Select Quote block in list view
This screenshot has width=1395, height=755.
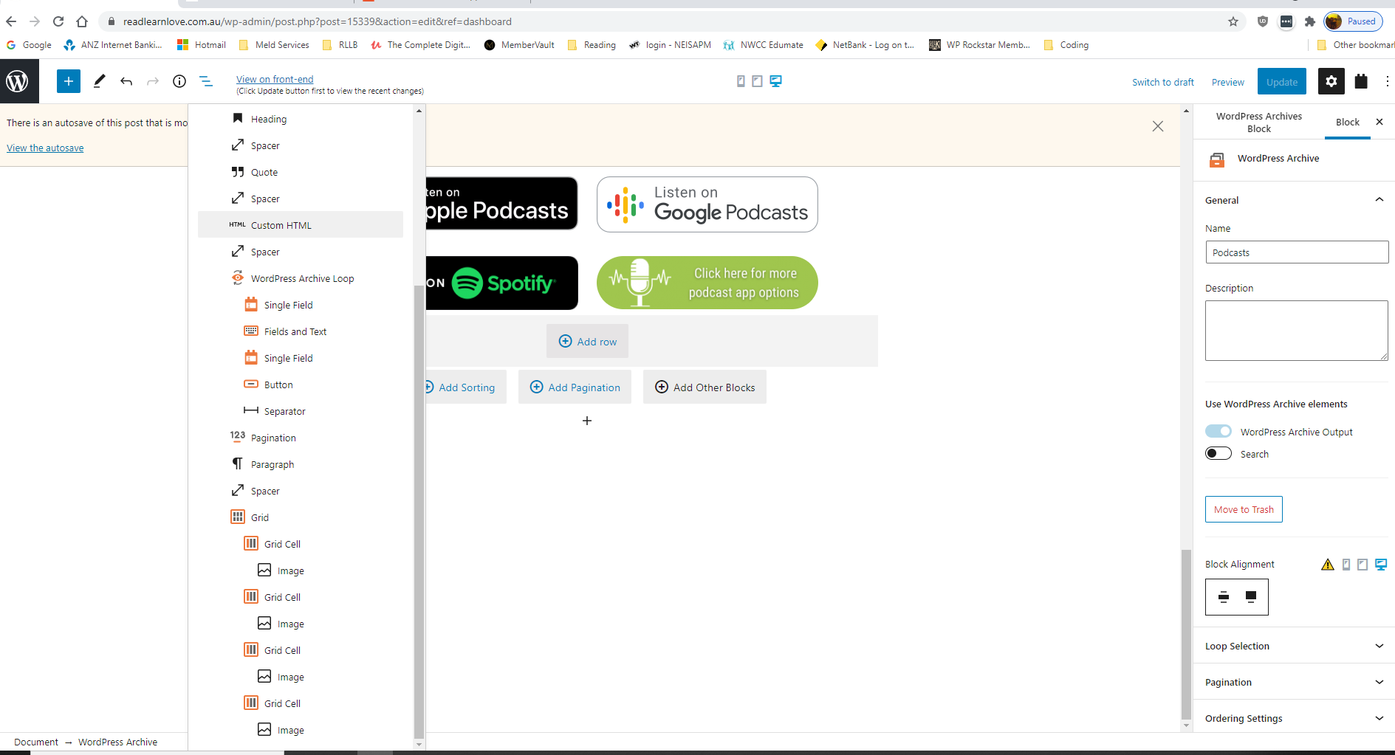(x=301, y=172)
